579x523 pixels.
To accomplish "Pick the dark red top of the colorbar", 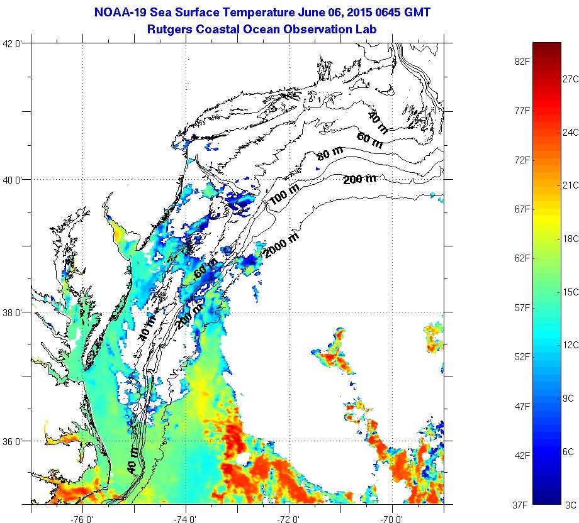I will (x=547, y=46).
